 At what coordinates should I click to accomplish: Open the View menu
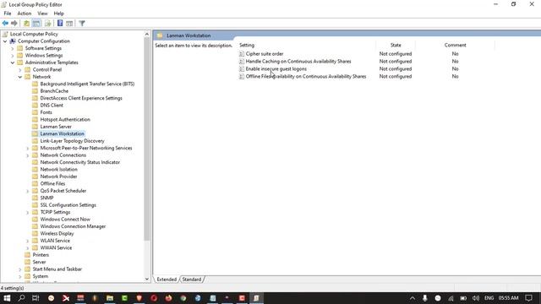42,14
